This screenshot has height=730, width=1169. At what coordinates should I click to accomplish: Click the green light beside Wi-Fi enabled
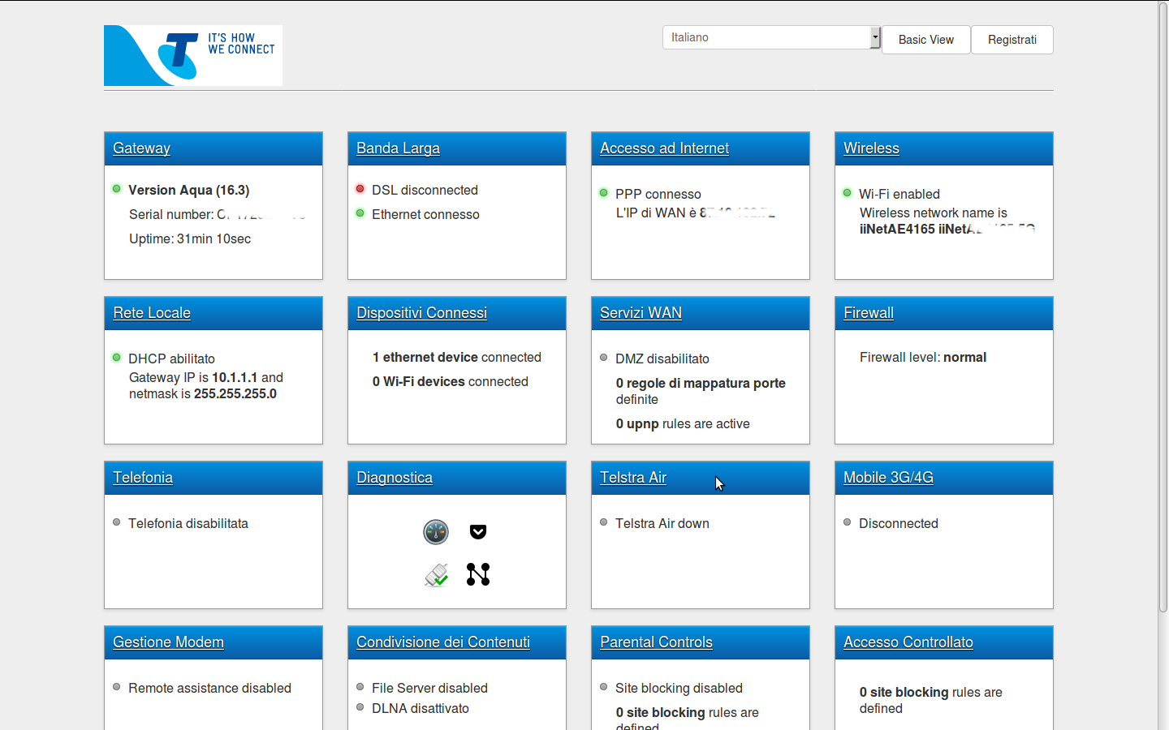[848, 193]
